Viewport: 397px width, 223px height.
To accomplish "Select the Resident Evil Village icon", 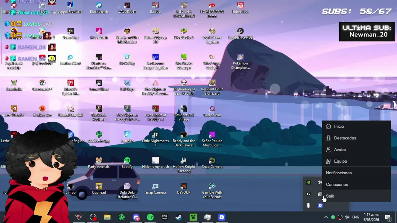I will 184,113.
